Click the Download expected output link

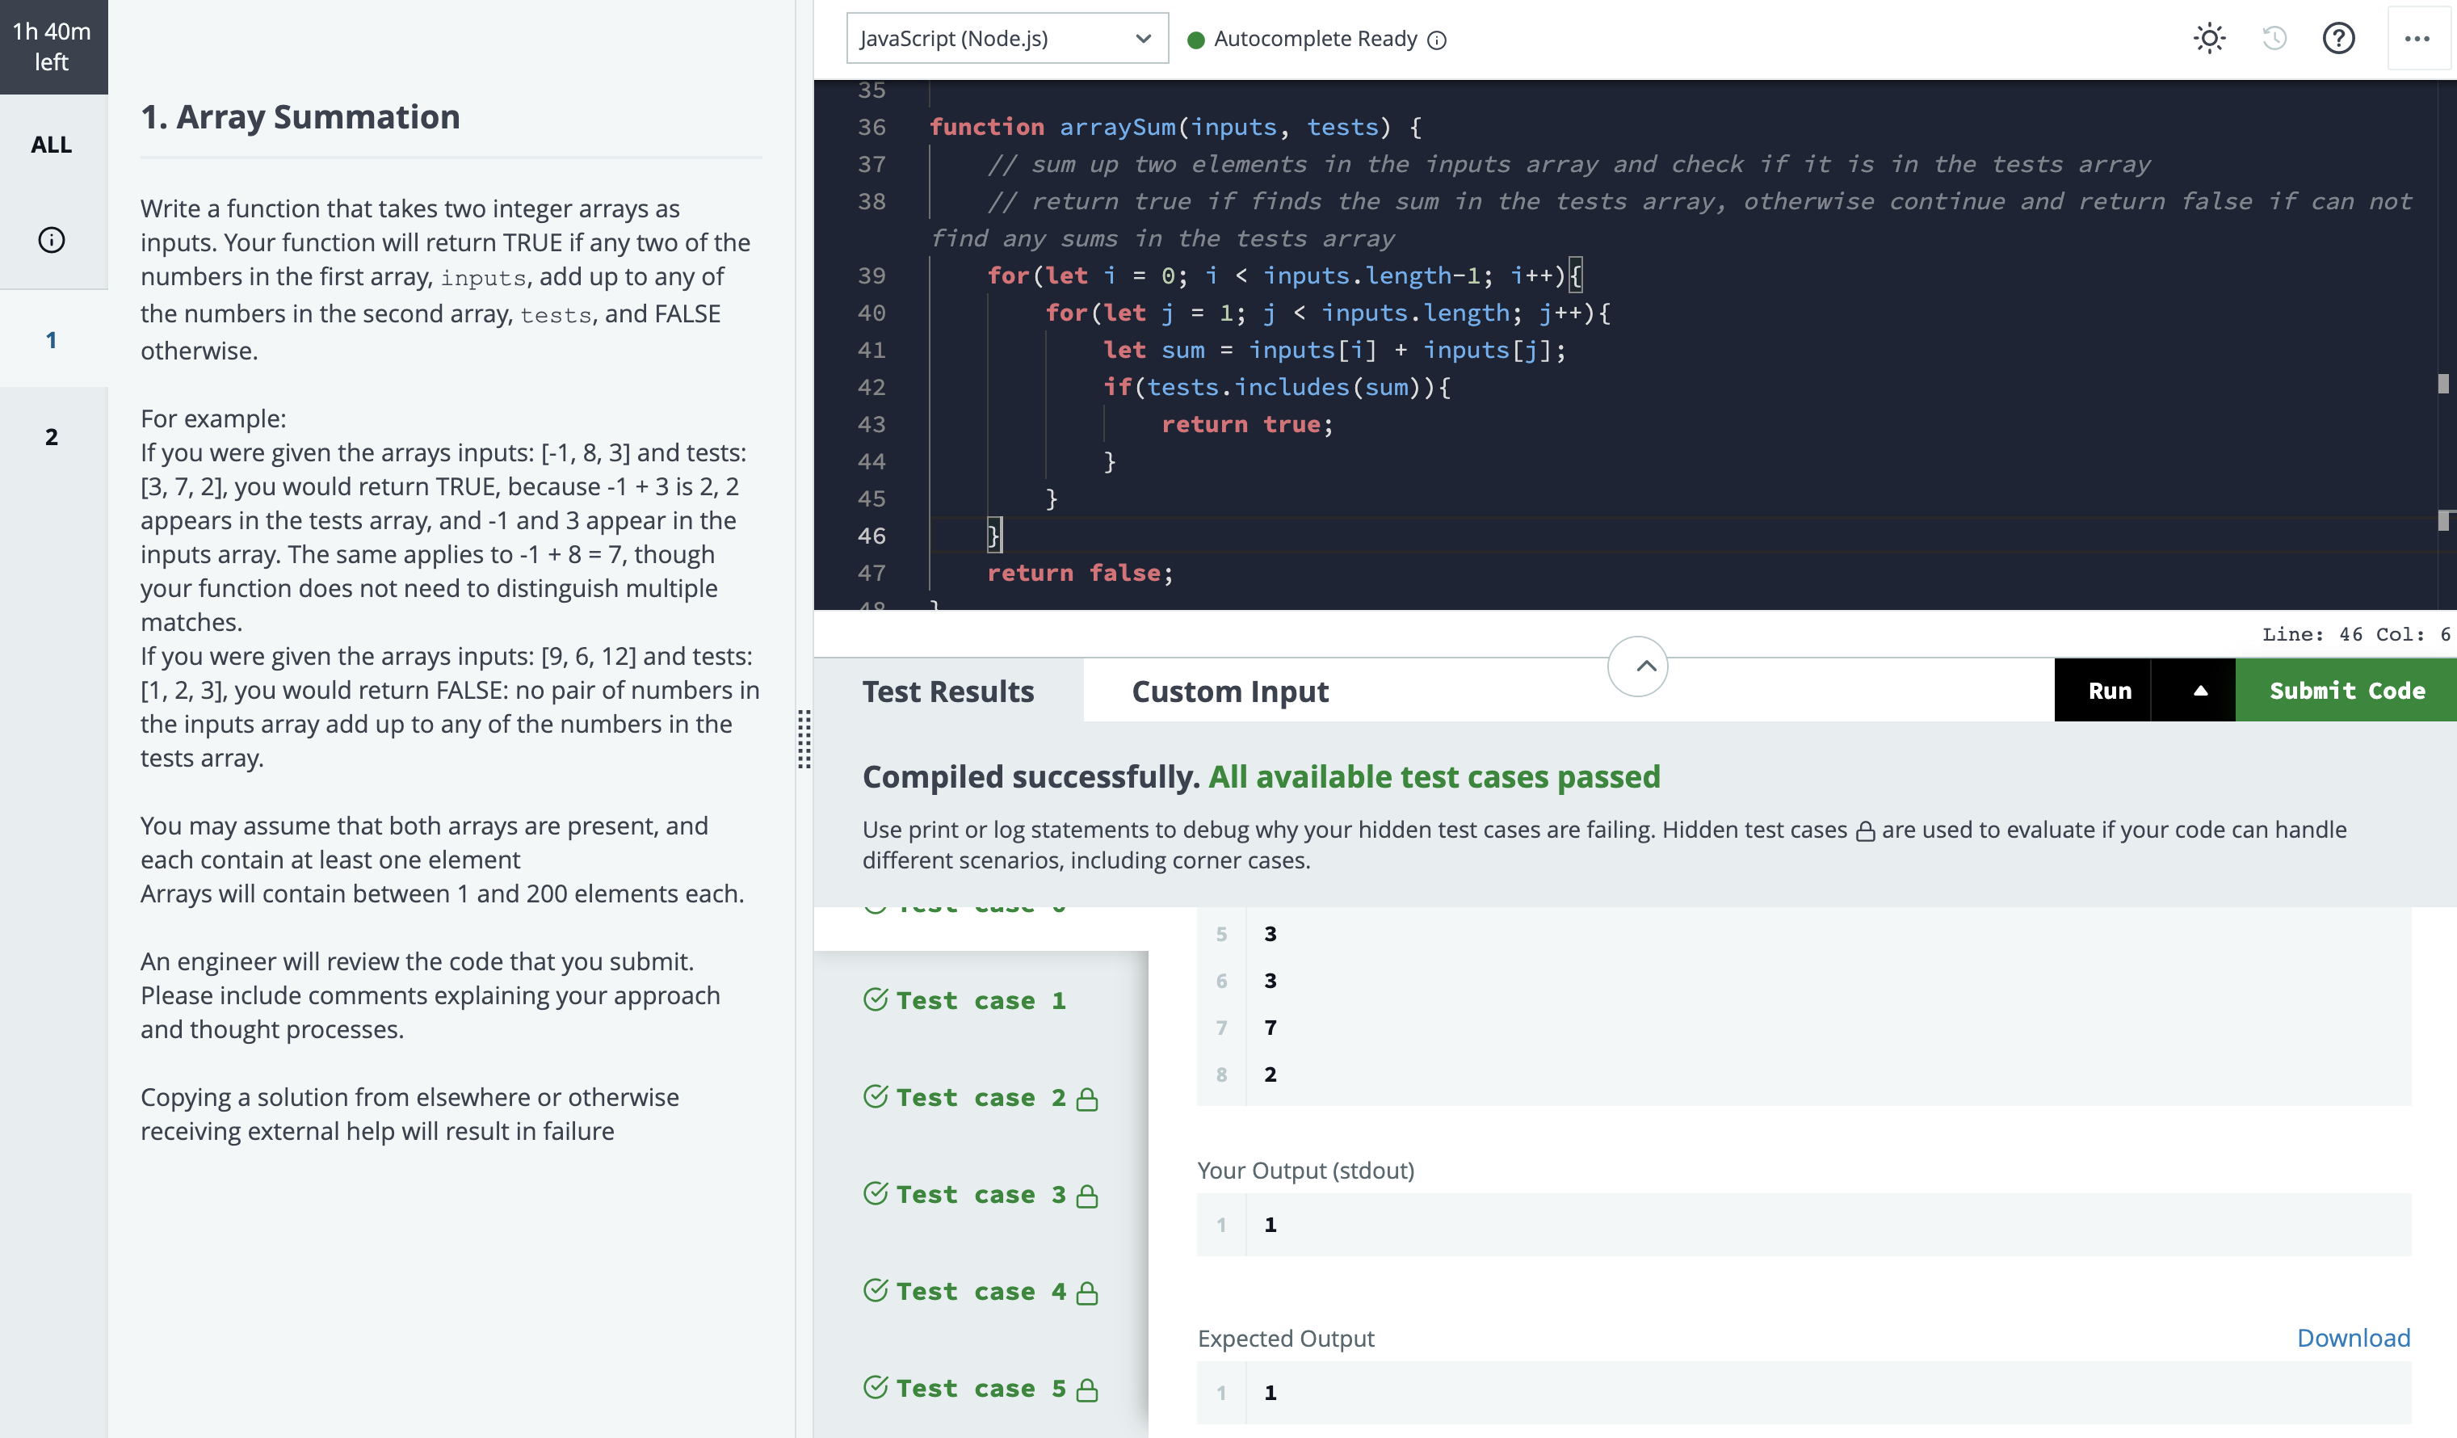(x=2353, y=1338)
